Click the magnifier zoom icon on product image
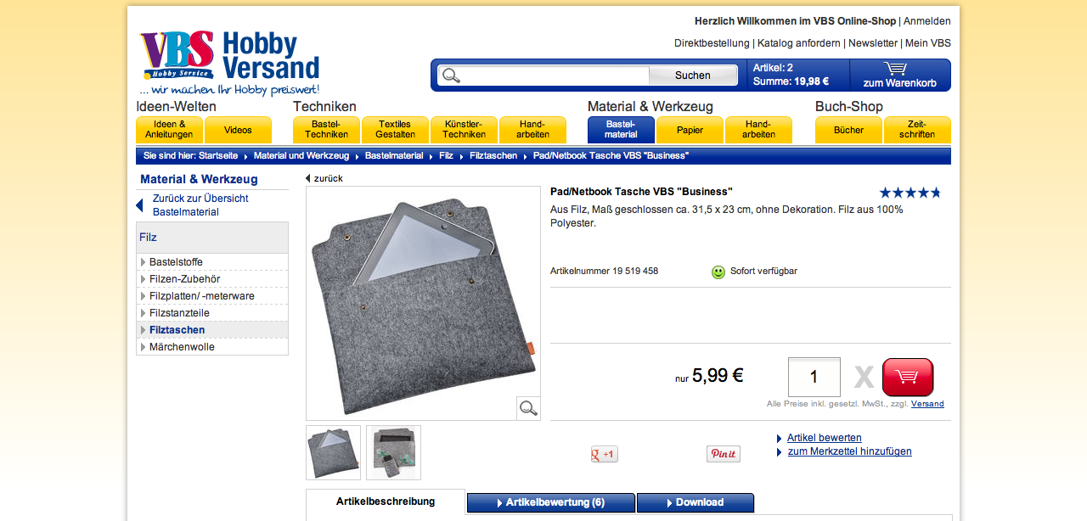Screen dimensions: 1087x521 click(528, 408)
